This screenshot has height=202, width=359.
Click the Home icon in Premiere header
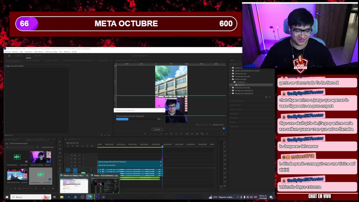(x=9, y=56)
